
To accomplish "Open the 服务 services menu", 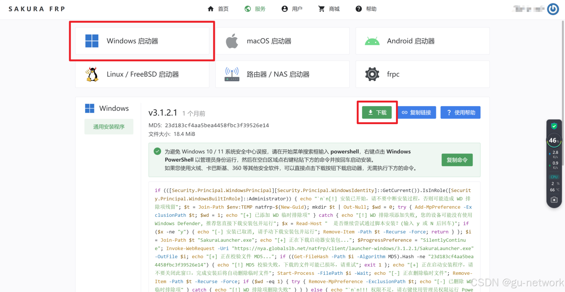I will pos(255,9).
